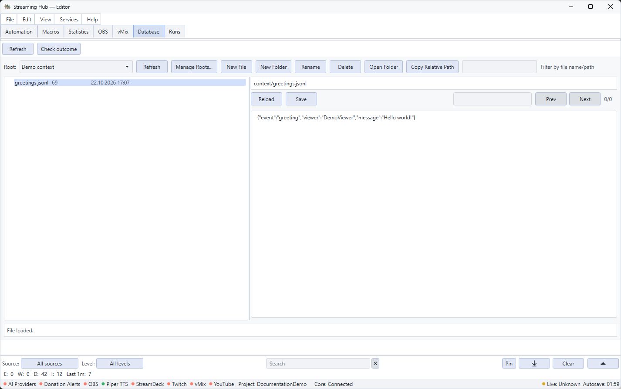Click Copy Relative Path button
The height and width of the screenshot is (389, 621).
pos(432,67)
